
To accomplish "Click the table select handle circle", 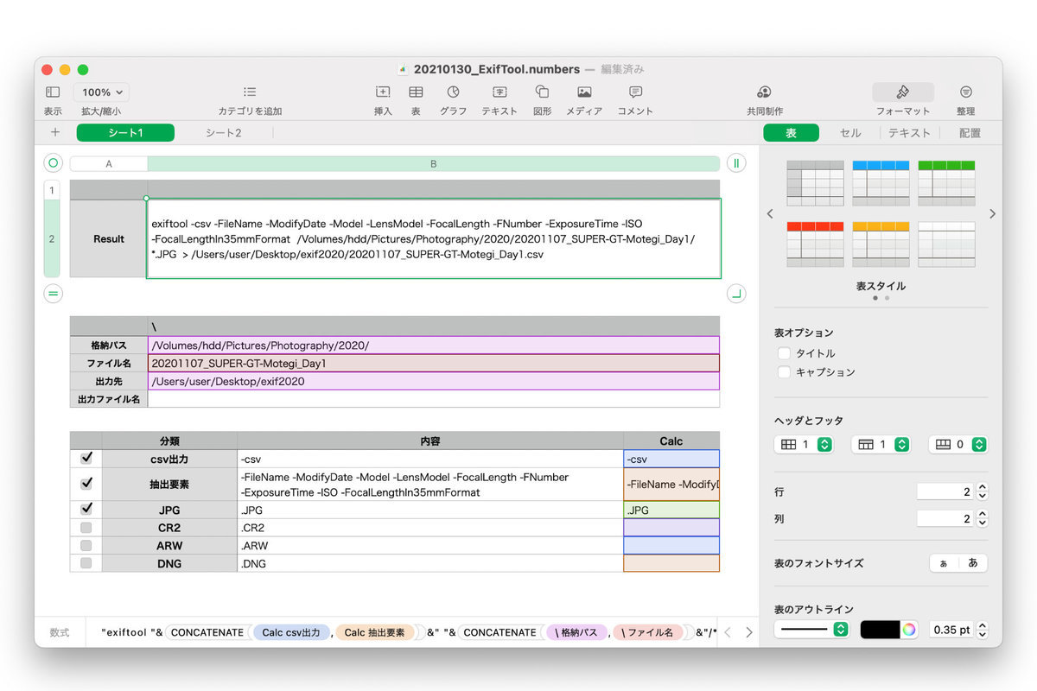I will pyautogui.click(x=53, y=163).
